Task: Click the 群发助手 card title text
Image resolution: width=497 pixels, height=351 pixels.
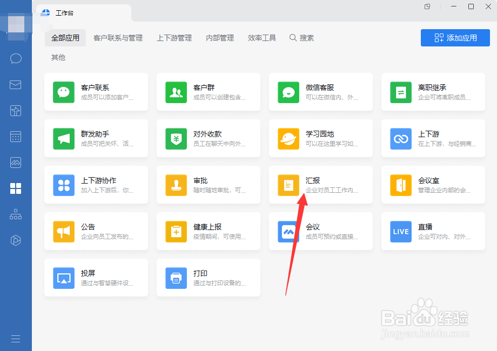Action: (x=95, y=134)
